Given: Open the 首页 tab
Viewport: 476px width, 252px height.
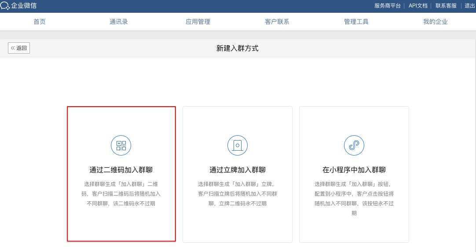Looking at the screenshot, I should point(40,22).
